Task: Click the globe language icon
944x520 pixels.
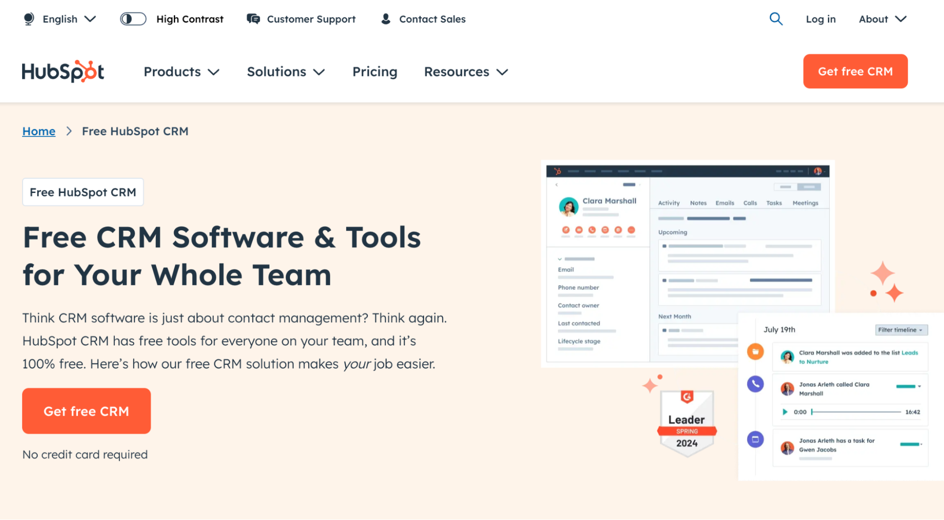Action: pos(29,19)
